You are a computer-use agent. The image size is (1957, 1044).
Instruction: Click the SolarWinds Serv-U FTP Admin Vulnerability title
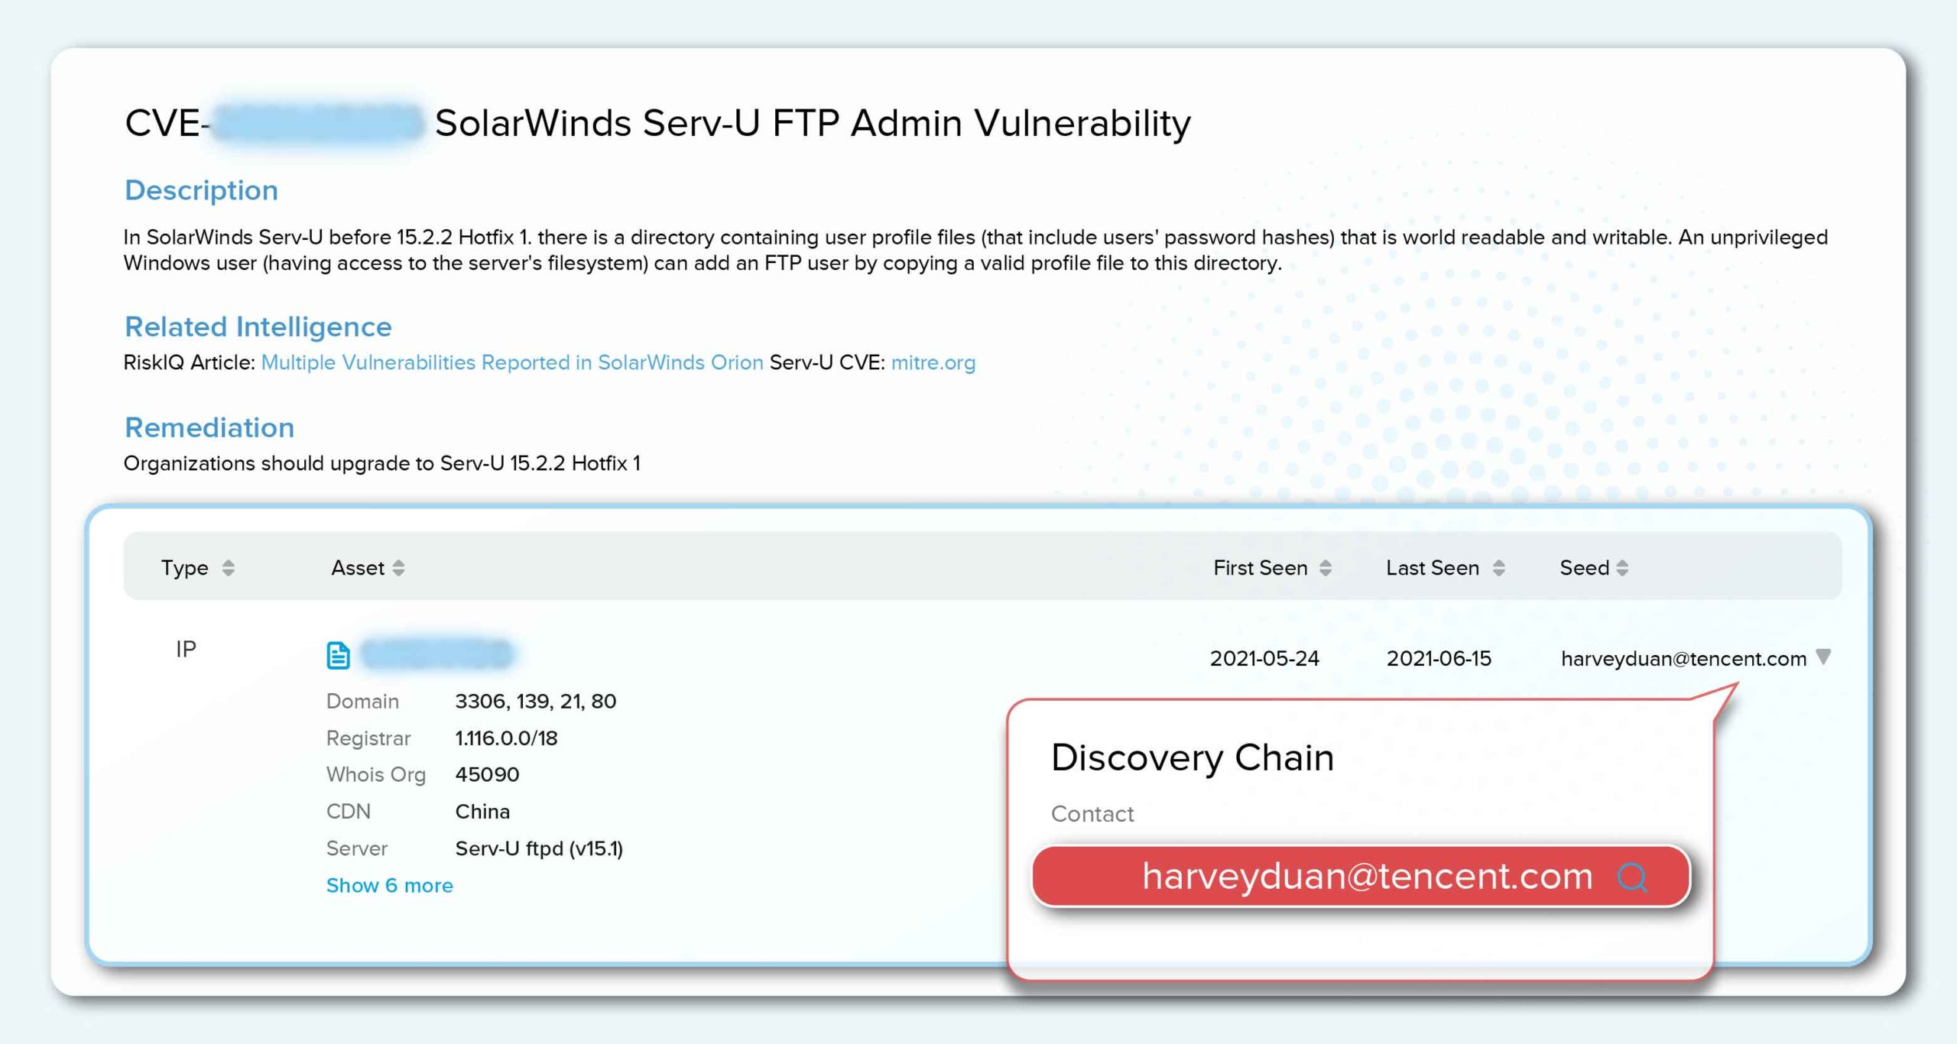click(813, 124)
